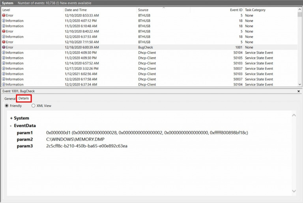Open the General tab
The height and width of the screenshot is (203, 303).
tap(10, 99)
